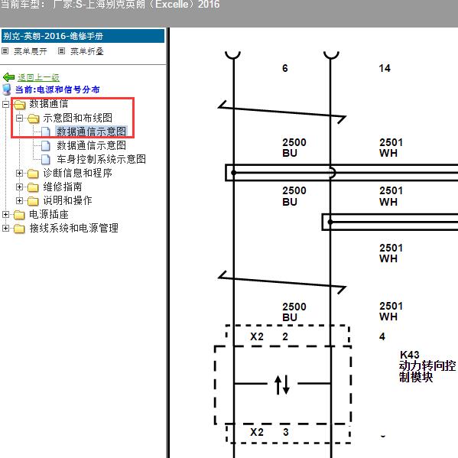
Task: Expand the 接线系统和电源管理 tree node
Action: [x=5, y=228]
